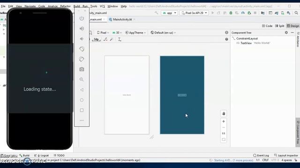Open the Logcat tool window button
Viewport: 300px width, 168px height.
pos(41,155)
